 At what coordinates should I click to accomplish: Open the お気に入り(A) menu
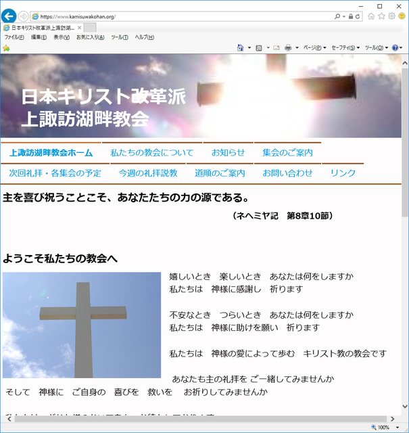pyautogui.click(x=90, y=37)
